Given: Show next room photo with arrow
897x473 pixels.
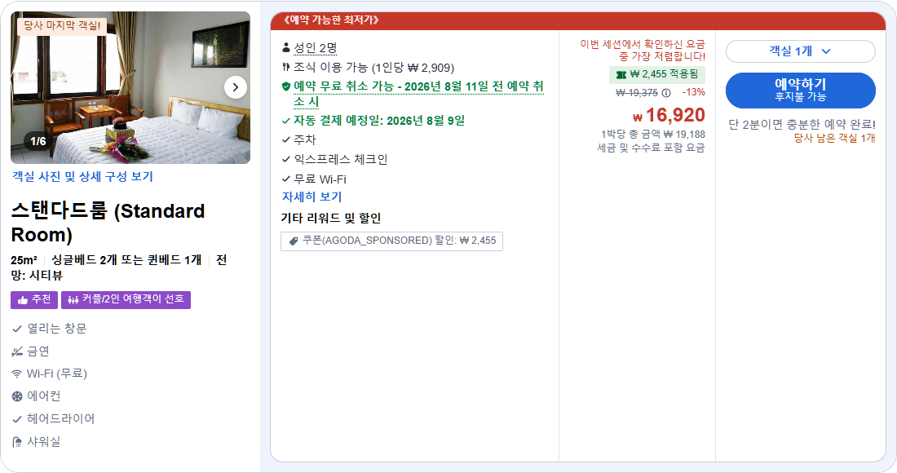Looking at the screenshot, I should click(x=235, y=87).
